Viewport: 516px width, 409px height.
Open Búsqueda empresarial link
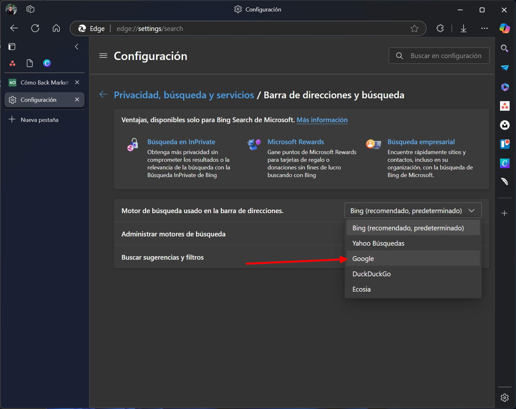(x=421, y=142)
